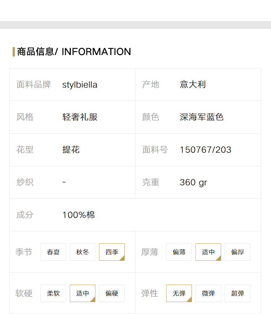The width and height of the screenshot is (271, 314).
Task: Select 适中 under 厚薄 thickness
Action: pyautogui.click(x=208, y=252)
